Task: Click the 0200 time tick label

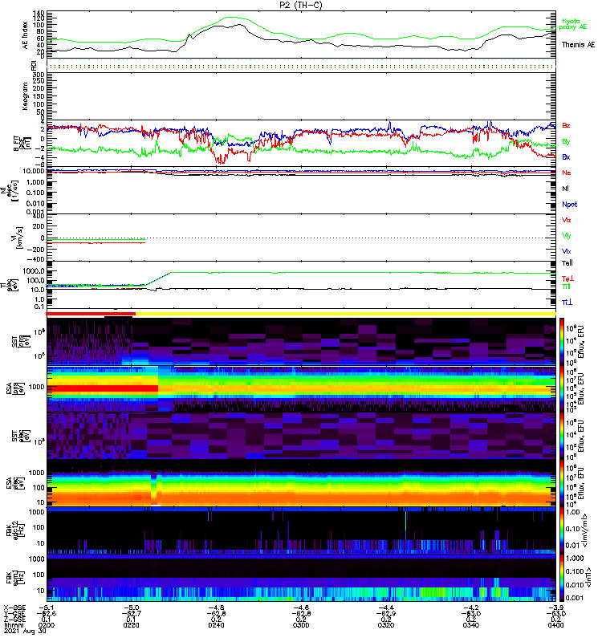Action: [x=46, y=625]
